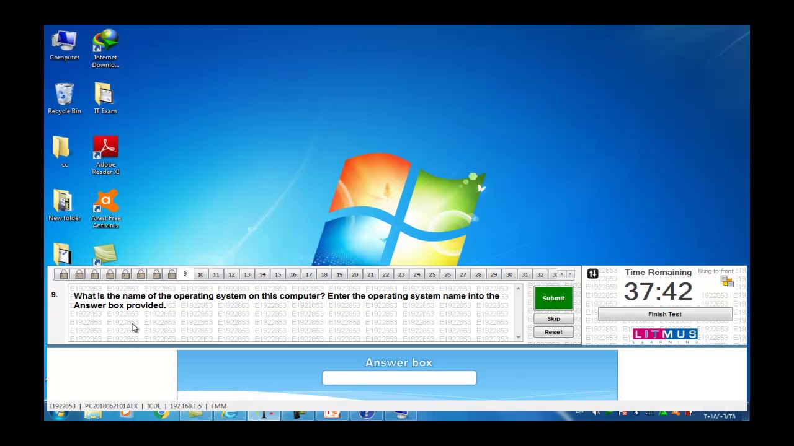Open question 12 tab

point(231,274)
